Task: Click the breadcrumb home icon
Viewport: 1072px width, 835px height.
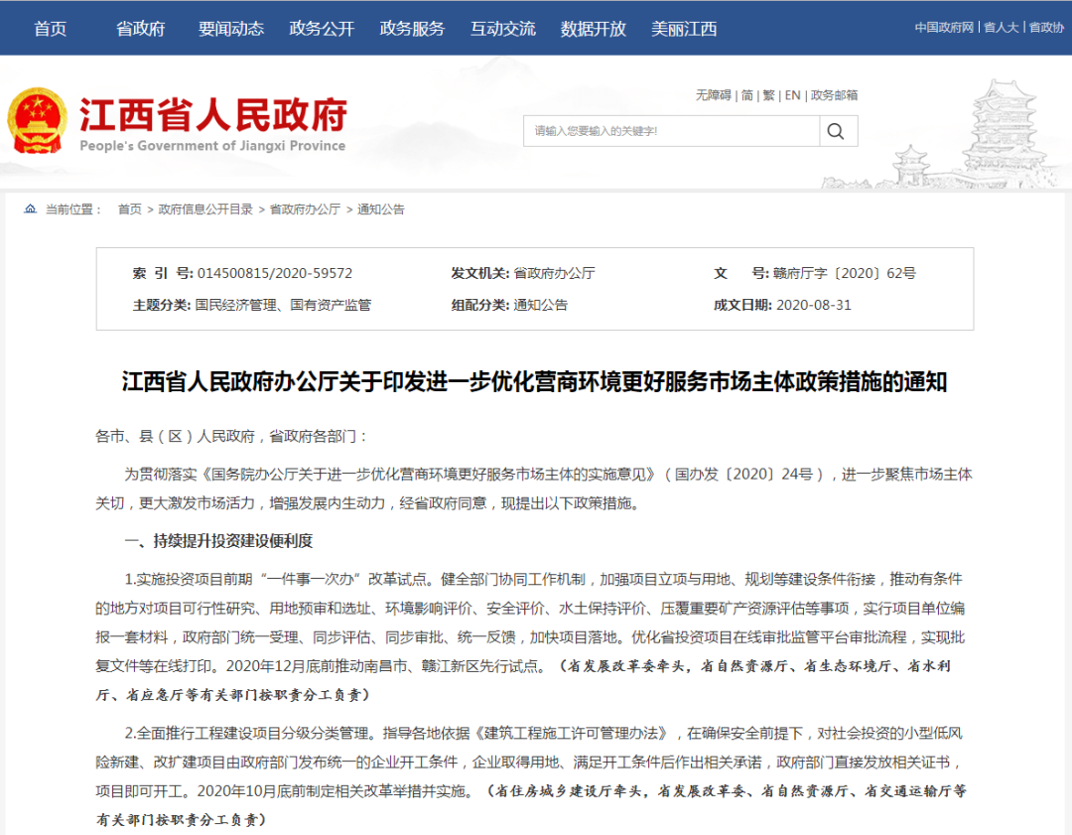Action: click(31, 209)
